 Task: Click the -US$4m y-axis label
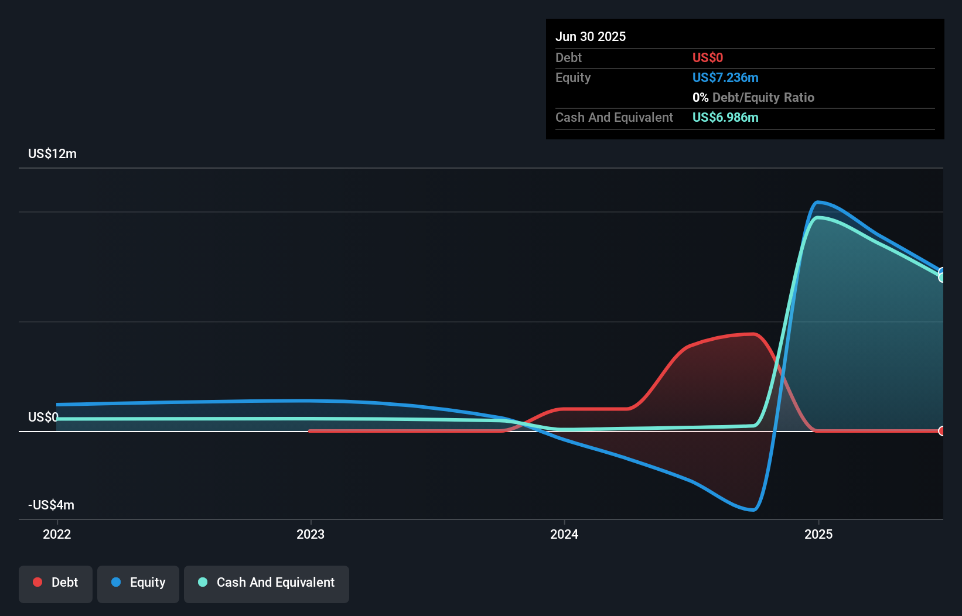pos(51,505)
